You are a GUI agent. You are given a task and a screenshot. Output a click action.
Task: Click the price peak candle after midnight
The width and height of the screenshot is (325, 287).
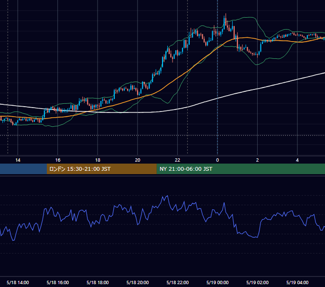click(x=226, y=20)
